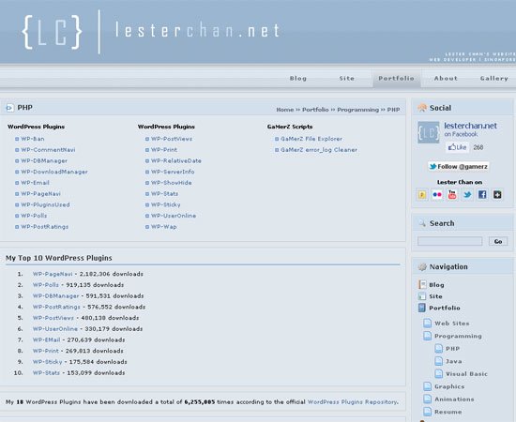
Task: Open the YouTube icon under Lester Chan on
Action: click(452, 195)
